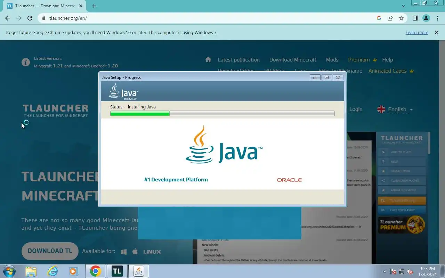Click the info icon beside Latest version

25,62
